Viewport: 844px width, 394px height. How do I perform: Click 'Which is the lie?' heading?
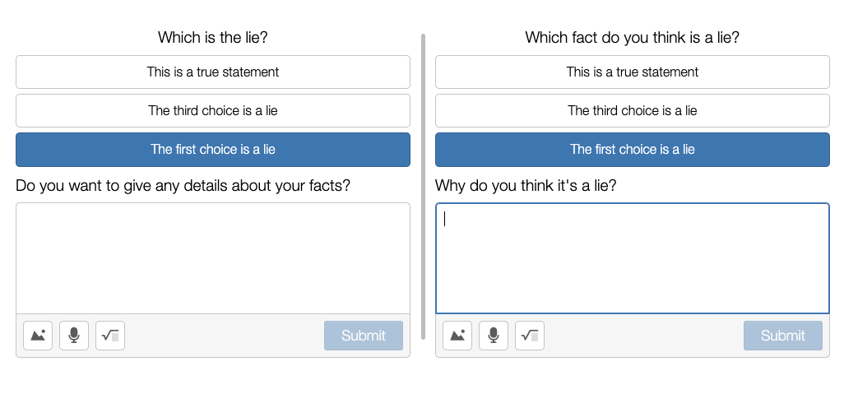(x=213, y=38)
